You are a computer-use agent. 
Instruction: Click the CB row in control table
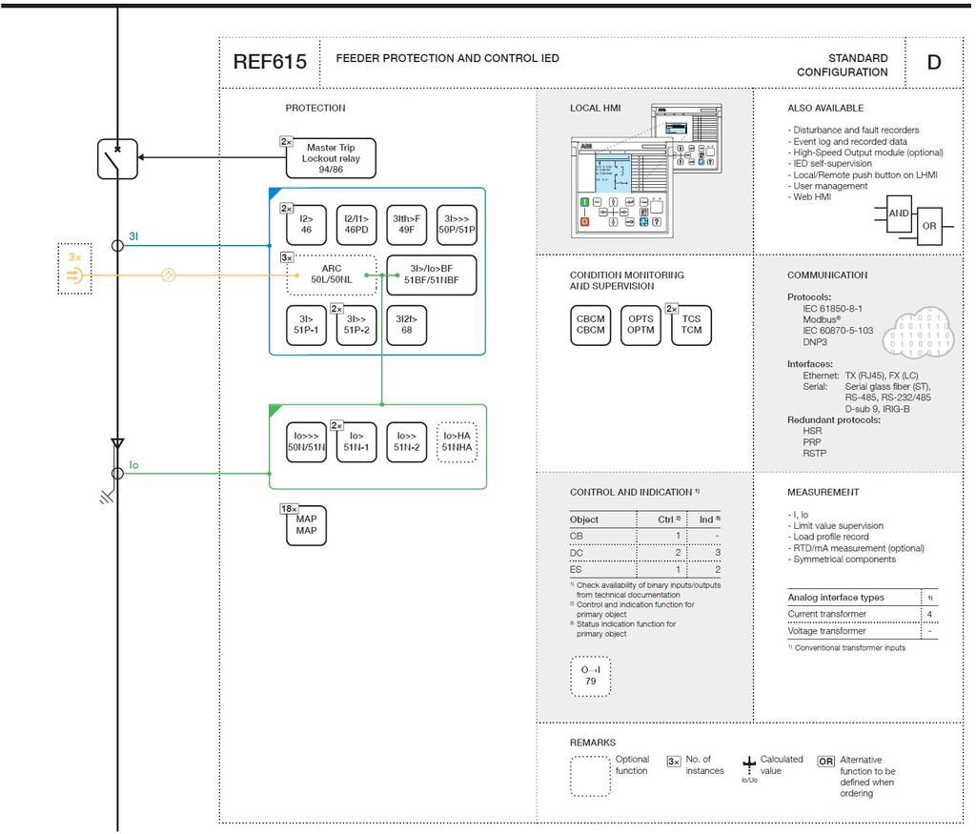click(x=645, y=536)
